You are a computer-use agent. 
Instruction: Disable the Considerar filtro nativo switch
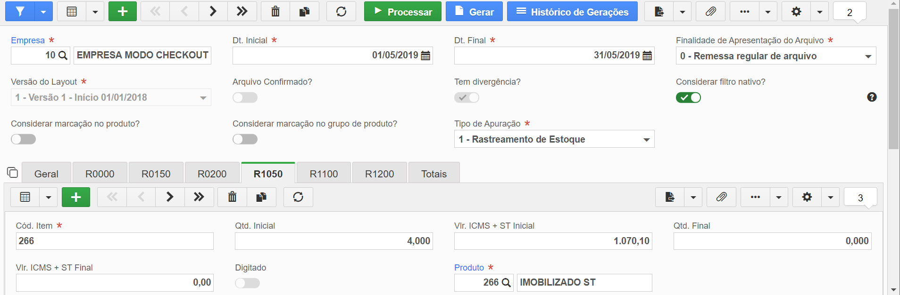(688, 97)
